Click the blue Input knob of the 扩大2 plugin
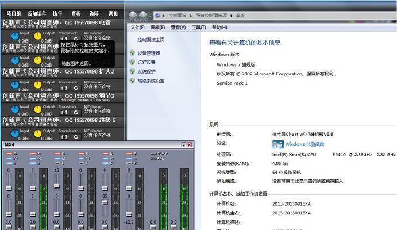The height and width of the screenshot is (230, 397). coord(15,85)
